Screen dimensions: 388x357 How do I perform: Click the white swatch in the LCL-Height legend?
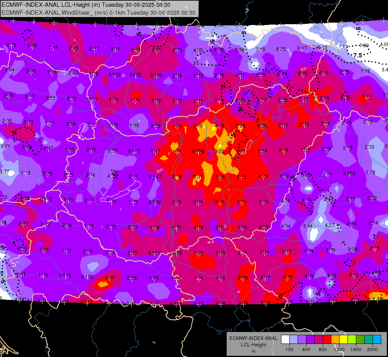(285, 339)
